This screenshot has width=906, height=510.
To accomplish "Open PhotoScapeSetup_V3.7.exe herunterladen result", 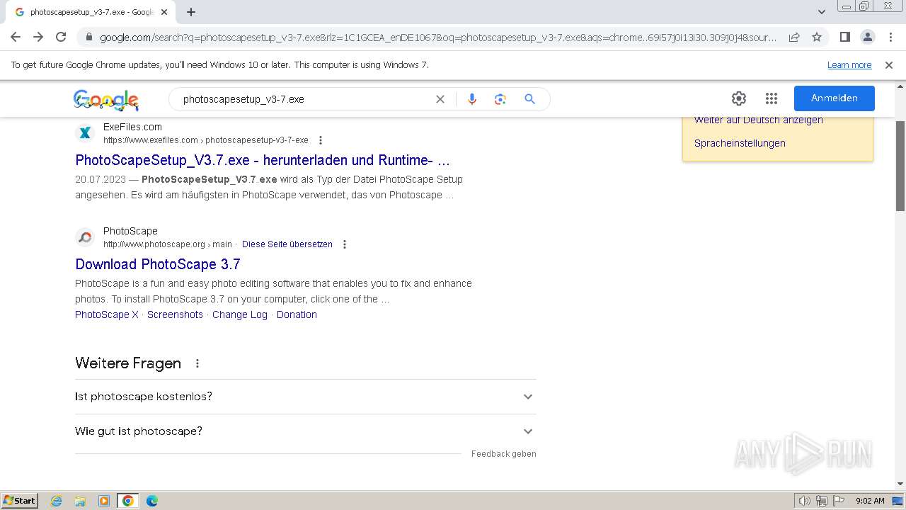I will [263, 160].
